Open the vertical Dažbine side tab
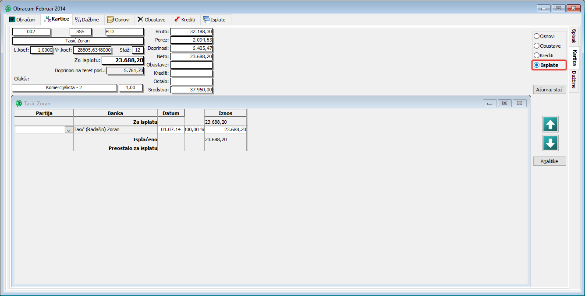585x296 pixels. 574,79
